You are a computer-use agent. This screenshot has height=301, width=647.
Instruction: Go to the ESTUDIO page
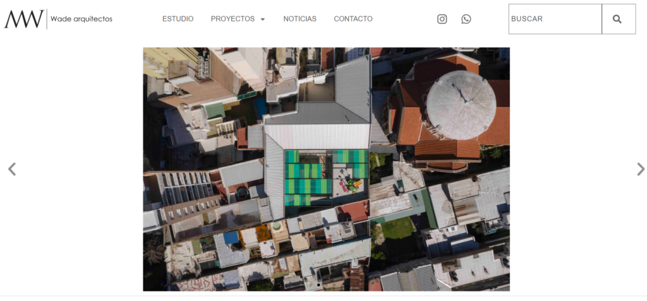click(178, 19)
